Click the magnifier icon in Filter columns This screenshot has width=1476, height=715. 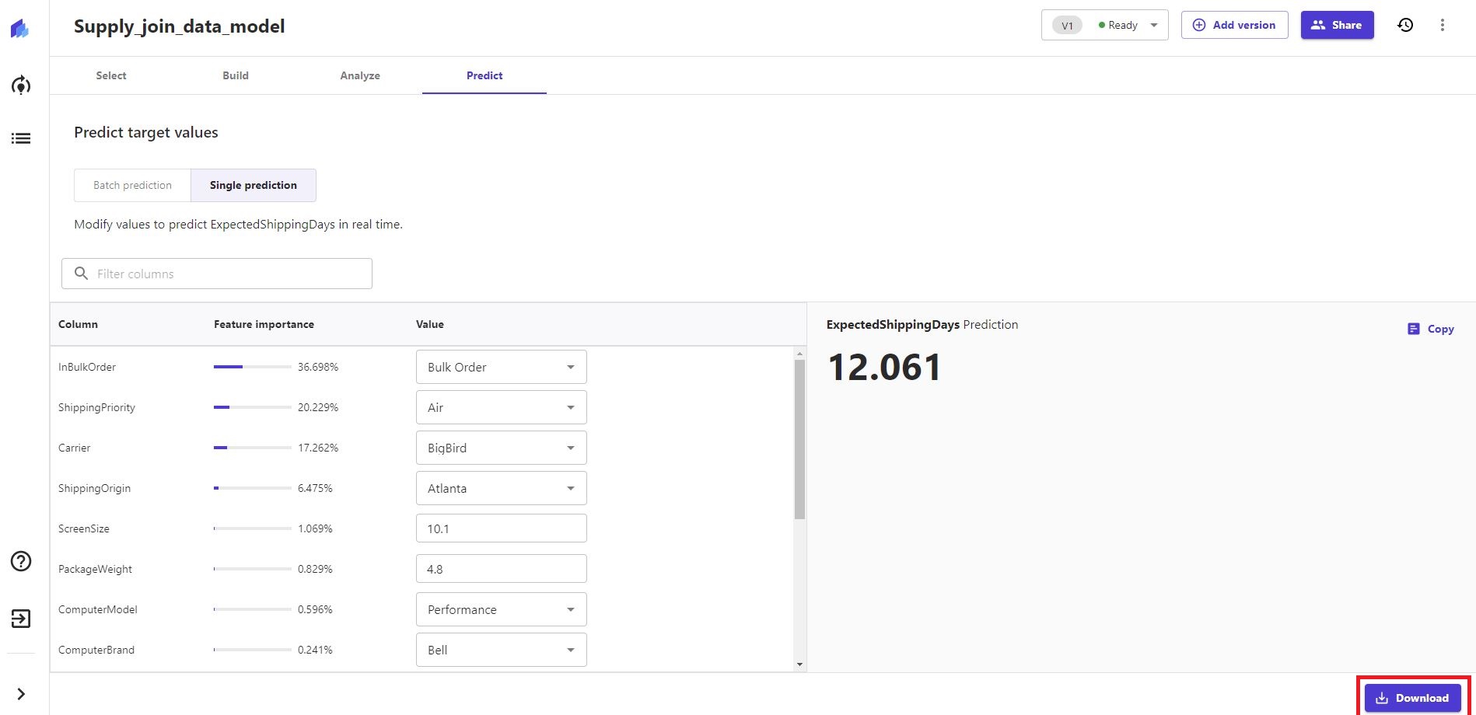(x=81, y=274)
